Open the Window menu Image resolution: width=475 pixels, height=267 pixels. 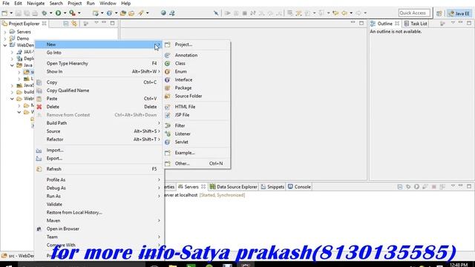tap(108, 3)
